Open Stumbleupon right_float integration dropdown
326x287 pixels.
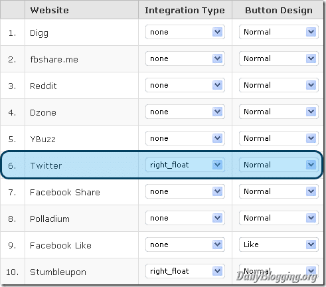(185, 271)
